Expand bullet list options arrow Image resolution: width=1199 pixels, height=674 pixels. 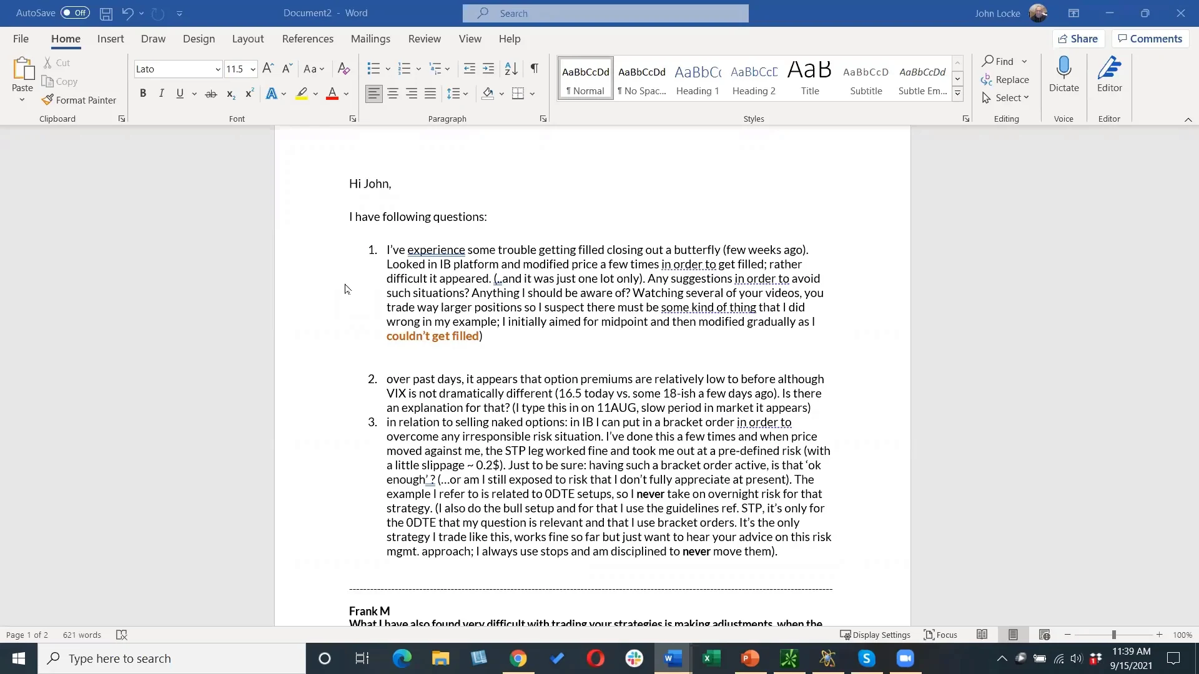click(x=388, y=69)
